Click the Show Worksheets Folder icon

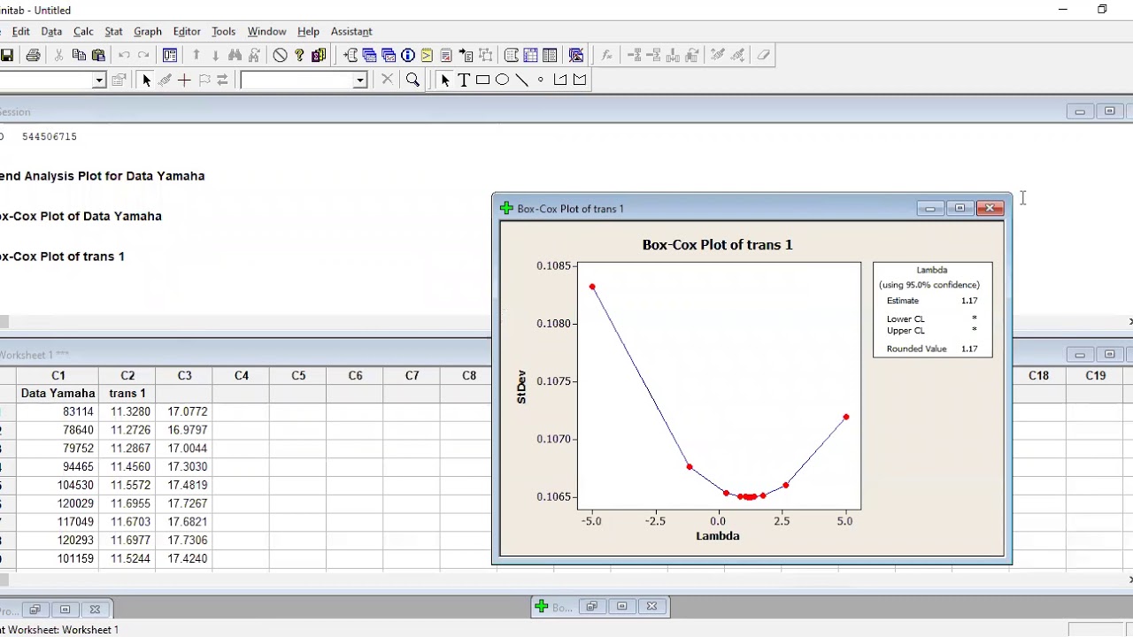click(x=369, y=55)
